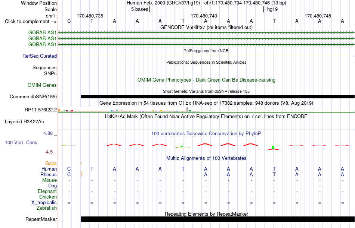This screenshot has height=228, width=355.
Task: Click the hg19 label beside the scale bar
Action: (272, 9)
